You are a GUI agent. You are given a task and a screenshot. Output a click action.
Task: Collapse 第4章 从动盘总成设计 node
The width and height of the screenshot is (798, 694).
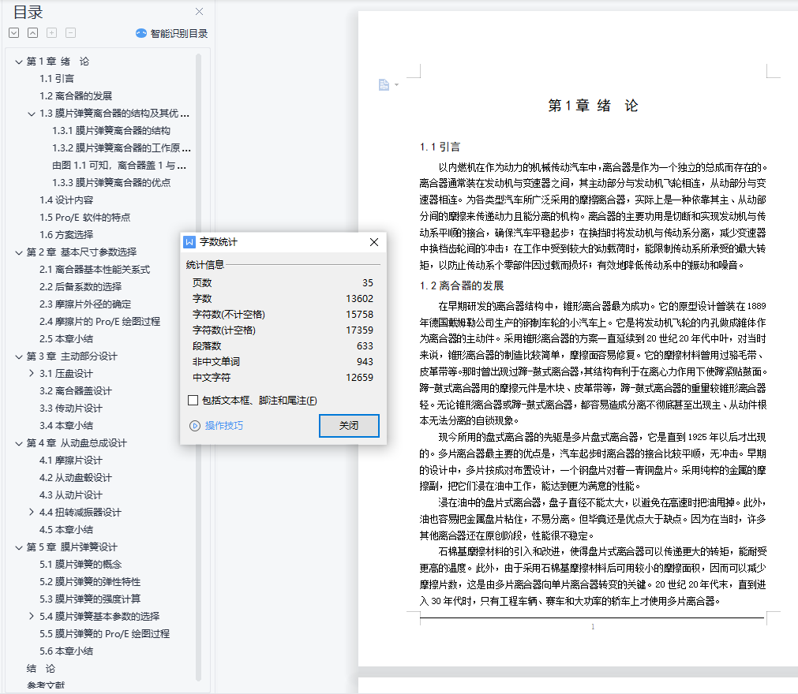[x=19, y=443]
